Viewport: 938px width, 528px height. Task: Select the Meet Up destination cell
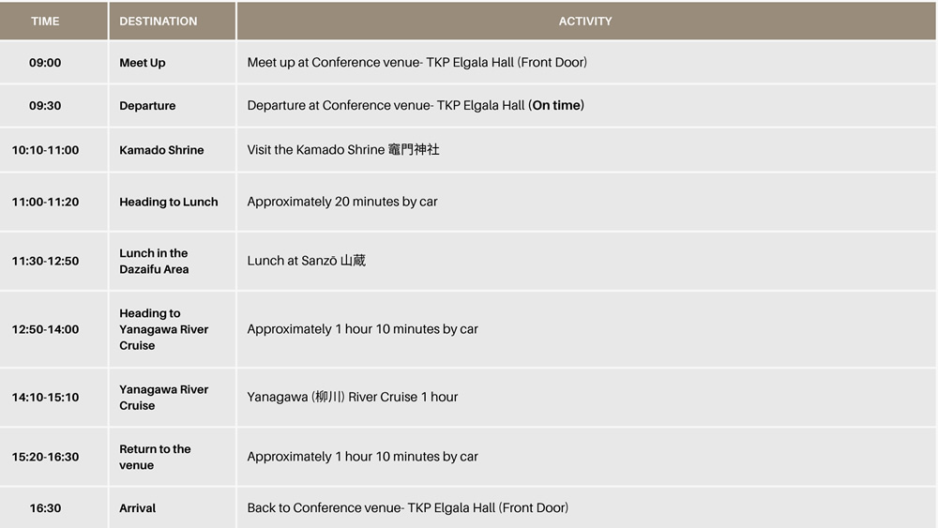(143, 63)
